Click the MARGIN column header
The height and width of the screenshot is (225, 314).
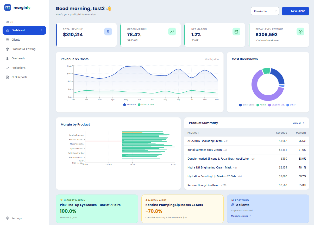(x=301, y=133)
